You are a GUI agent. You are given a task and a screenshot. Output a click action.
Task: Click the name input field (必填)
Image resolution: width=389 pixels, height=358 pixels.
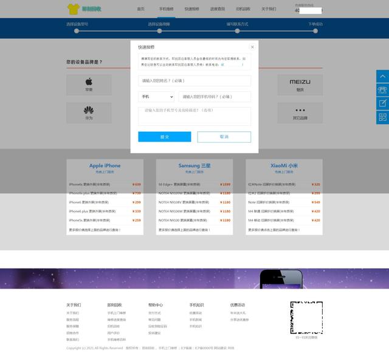[x=194, y=81]
